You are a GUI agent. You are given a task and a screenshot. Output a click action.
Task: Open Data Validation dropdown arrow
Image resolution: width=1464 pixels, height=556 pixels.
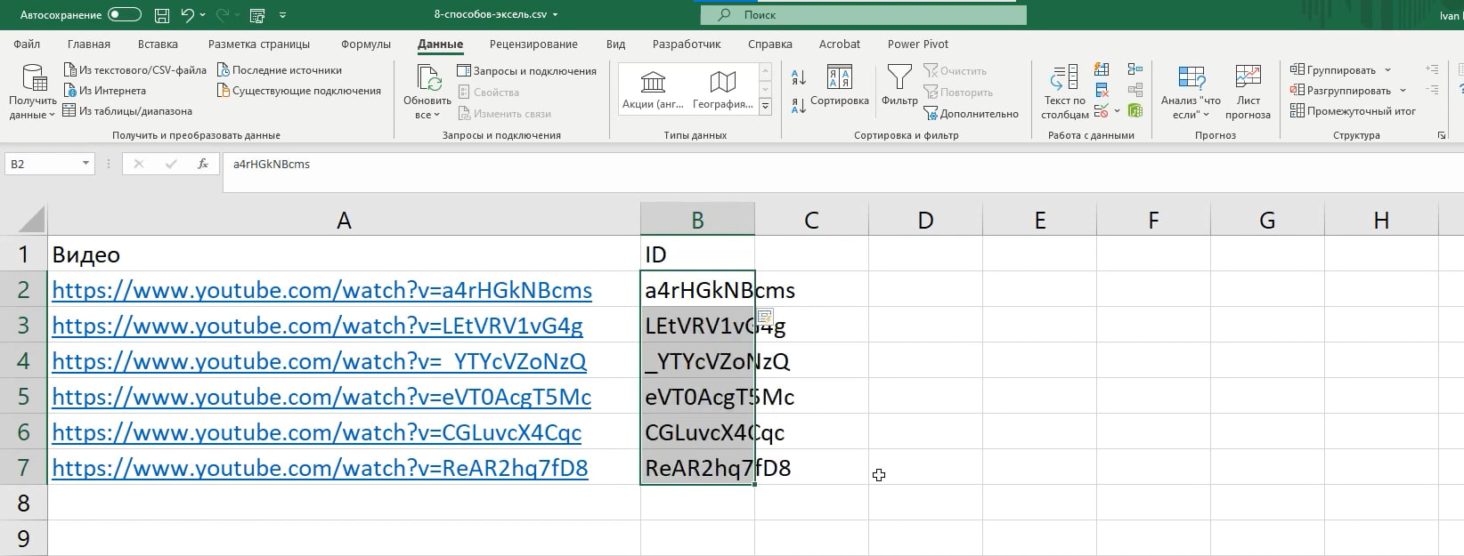pyautogui.click(x=1117, y=111)
